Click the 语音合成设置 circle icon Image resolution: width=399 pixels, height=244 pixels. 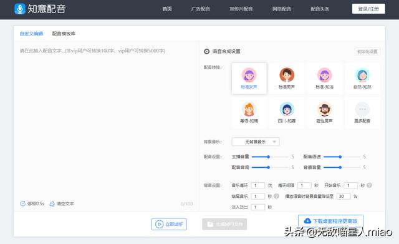[206, 51]
